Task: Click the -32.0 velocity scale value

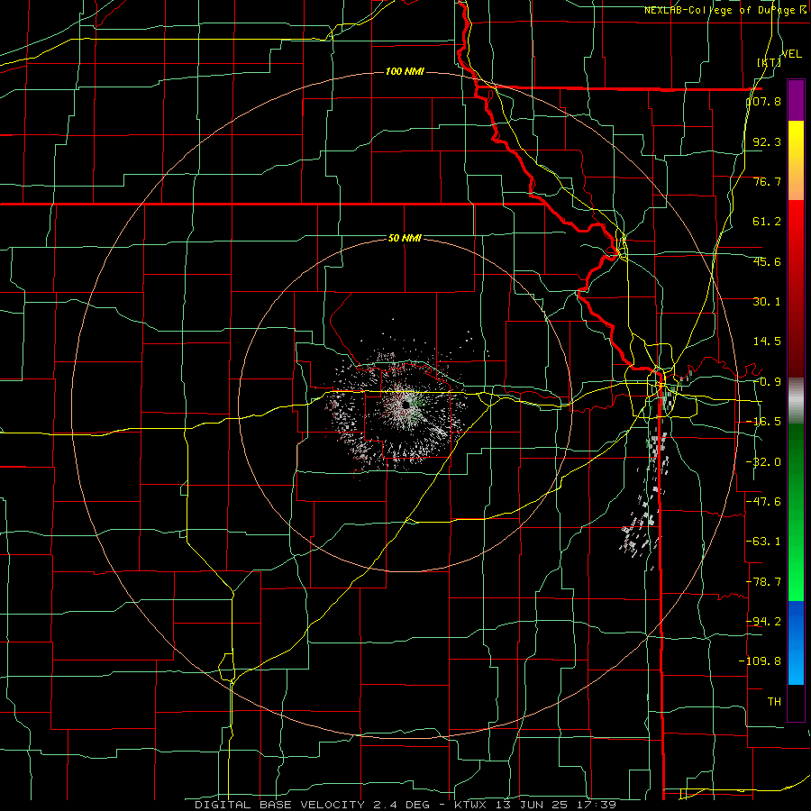Action: (x=764, y=461)
